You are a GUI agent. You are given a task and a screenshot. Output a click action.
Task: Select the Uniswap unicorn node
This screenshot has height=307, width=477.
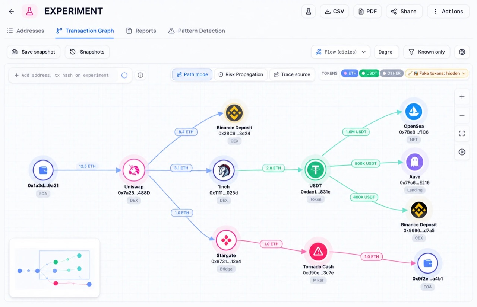(134, 170)
